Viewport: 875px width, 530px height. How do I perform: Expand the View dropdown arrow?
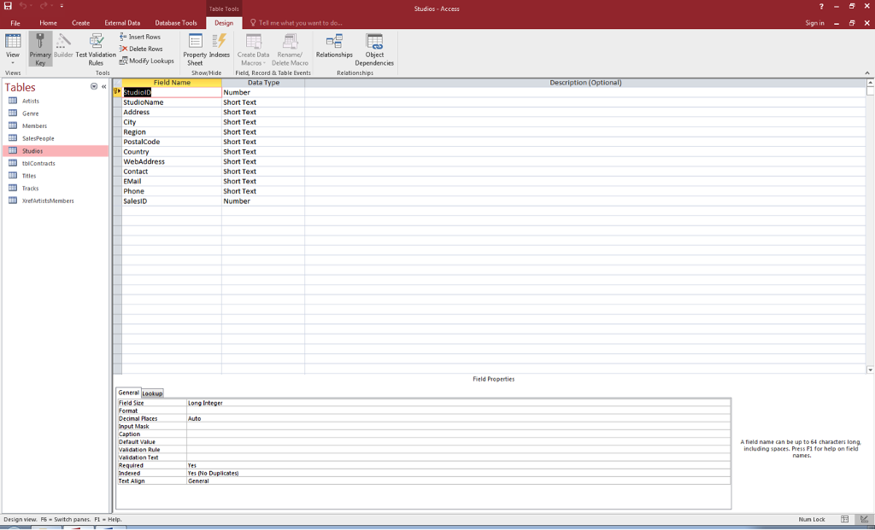coord(13,62)
